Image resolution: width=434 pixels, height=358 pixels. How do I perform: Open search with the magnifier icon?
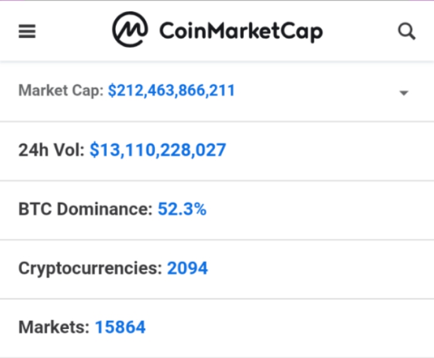(407, 31)
